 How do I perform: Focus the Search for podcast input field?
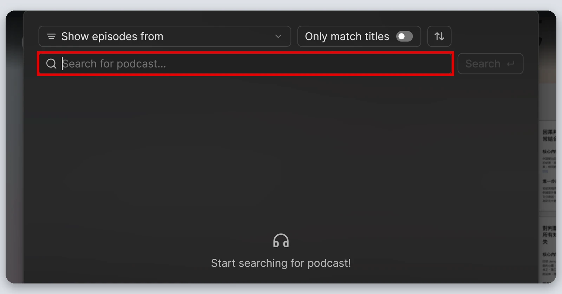[245, 64]
